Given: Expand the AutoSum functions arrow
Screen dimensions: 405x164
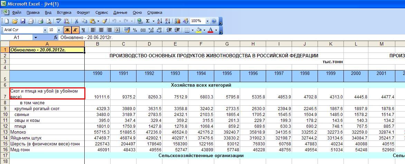Looking at the screenshot, I should 153,21.
